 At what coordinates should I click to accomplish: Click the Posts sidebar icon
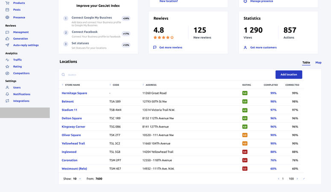point(7,10)
